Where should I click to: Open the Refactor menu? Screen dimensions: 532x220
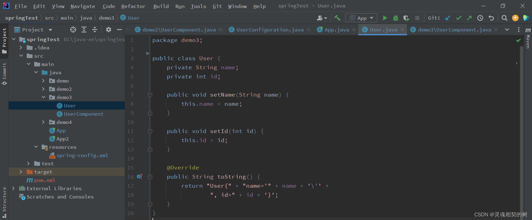pos(133,6)
